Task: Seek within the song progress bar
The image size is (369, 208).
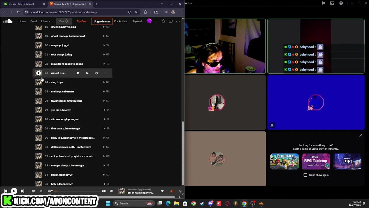Action: point(77,191)
